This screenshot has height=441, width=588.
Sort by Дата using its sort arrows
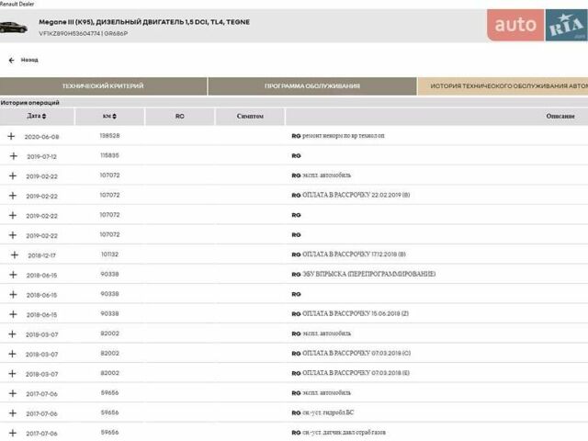[x=44, y=117]
